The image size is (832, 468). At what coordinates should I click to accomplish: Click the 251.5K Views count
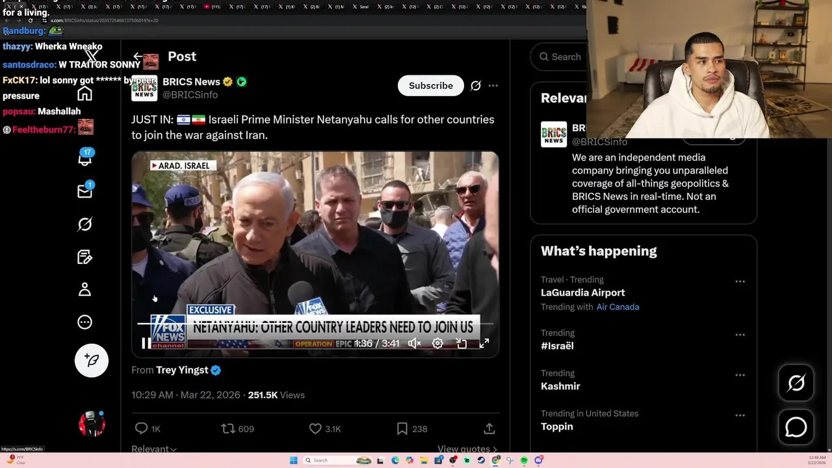click(x=276, y=395)
